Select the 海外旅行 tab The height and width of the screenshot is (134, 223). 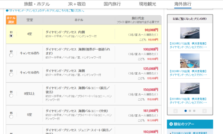click(183, 4)
